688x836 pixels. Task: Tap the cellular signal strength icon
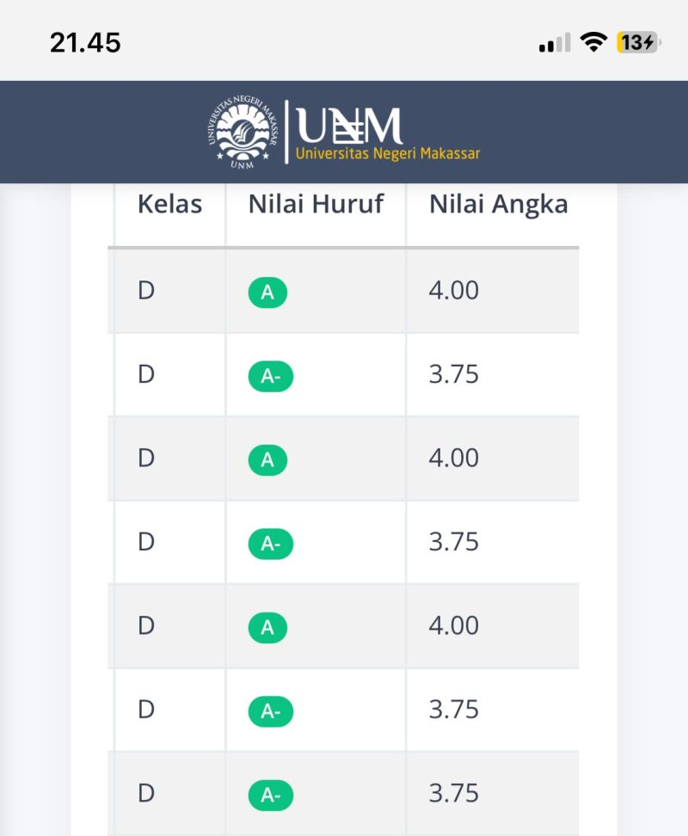click(x=553, y=40)
